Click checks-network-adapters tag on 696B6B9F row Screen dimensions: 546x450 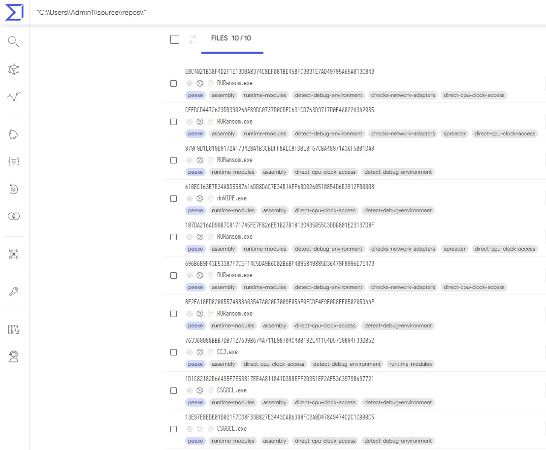pos(403,288)
